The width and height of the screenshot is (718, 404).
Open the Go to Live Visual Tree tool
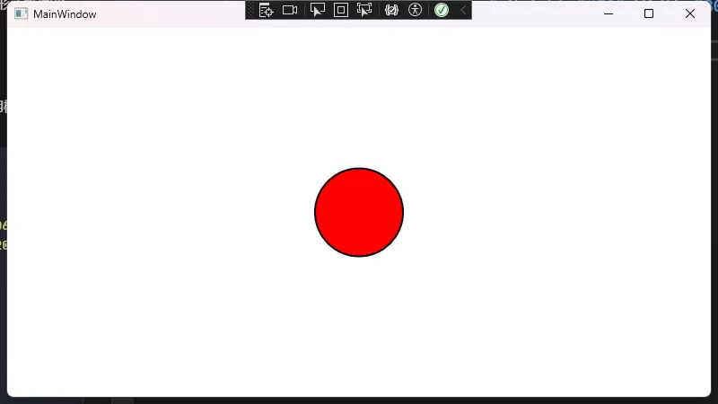(x=266, y=10)
